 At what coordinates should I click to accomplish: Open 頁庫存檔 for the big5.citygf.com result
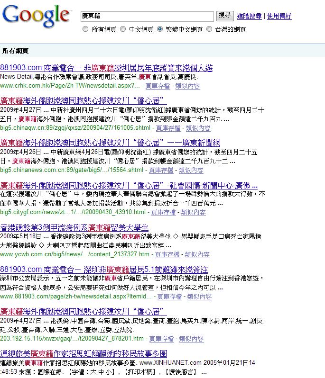tap(163, 212)
